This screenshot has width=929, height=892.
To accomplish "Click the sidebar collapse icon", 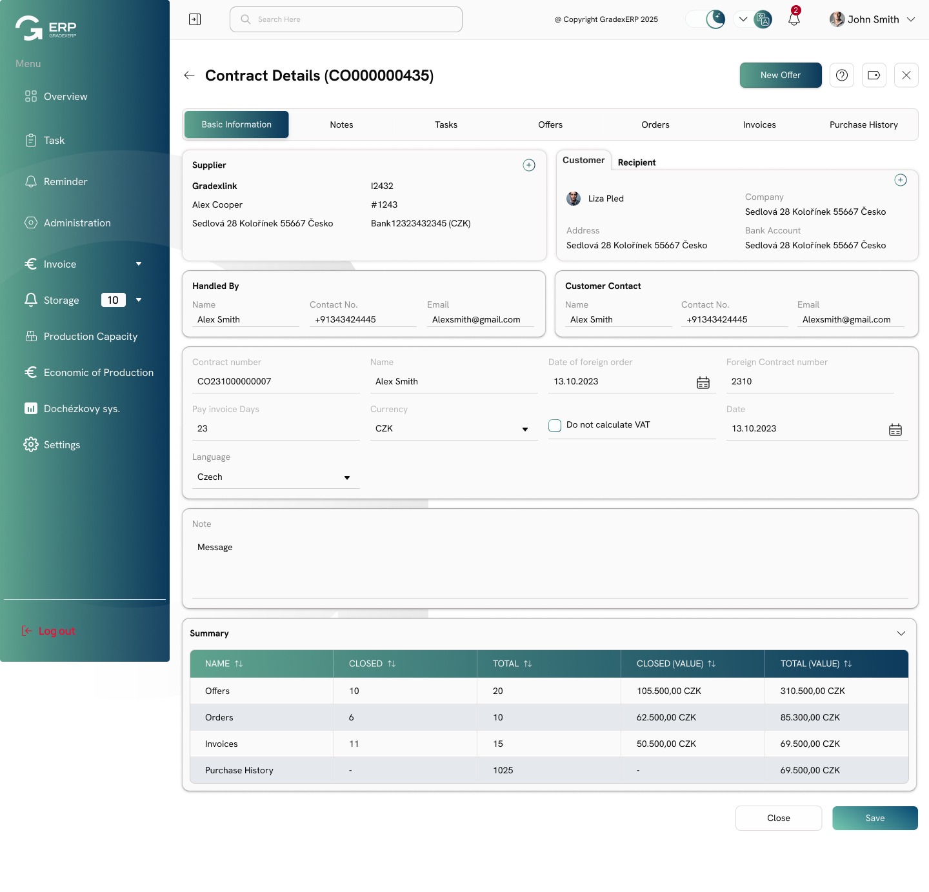I will tap(195, 19).
